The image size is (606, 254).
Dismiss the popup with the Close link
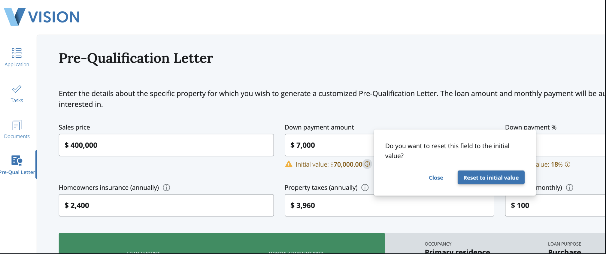click(436, 178)
